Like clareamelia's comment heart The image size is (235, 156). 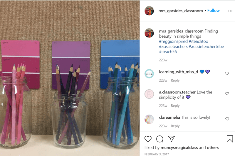point(227,119)
